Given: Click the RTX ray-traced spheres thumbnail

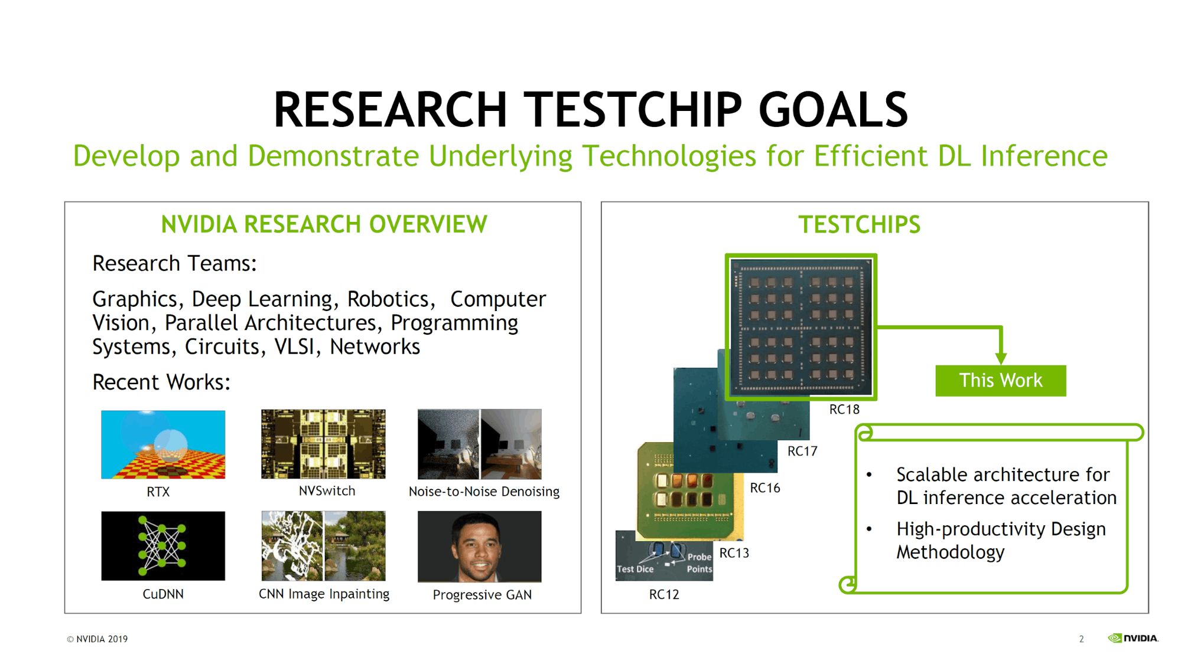Looking at the screenshot, I should (x=163, y=444).
